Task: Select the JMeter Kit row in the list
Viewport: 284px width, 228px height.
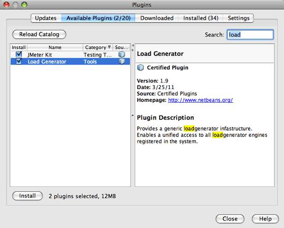Action: pyautogui.click(x=71, y=54)
